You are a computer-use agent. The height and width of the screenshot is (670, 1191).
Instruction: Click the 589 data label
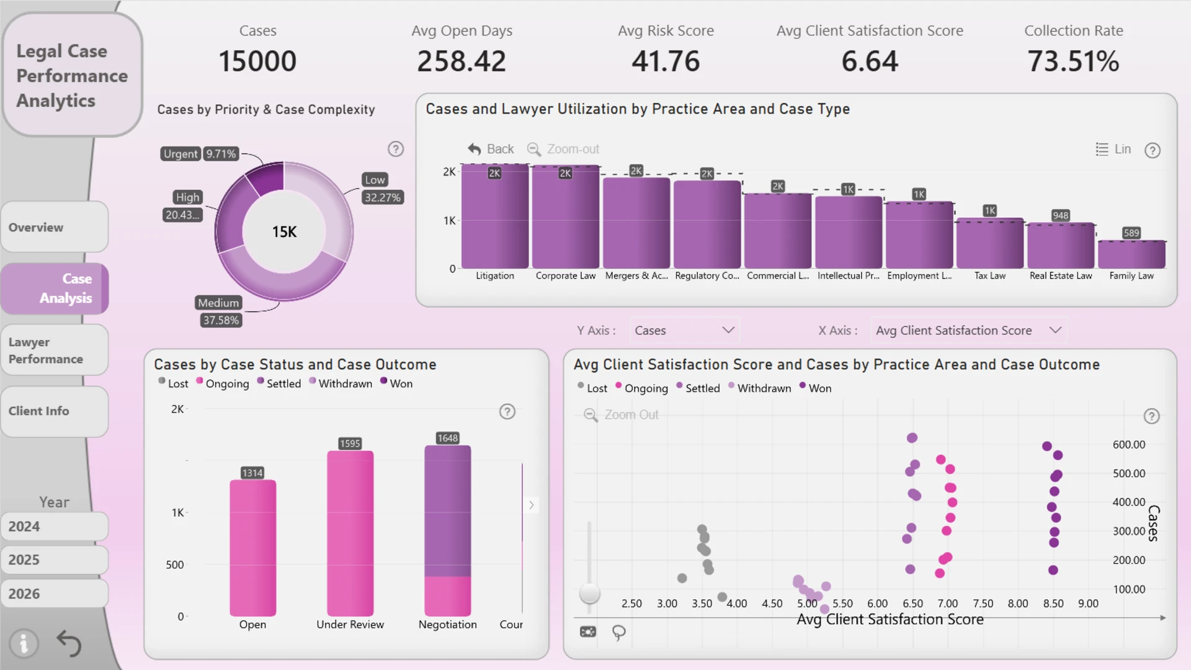click(x=1131, y=233)
